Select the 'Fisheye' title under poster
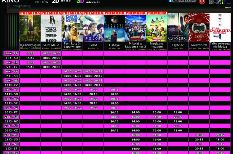The image size is (233, 154). tap(114, 45)
